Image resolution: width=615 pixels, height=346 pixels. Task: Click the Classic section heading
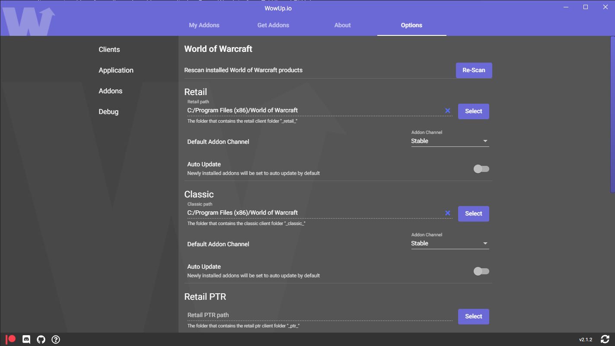[x=199, y=194]
